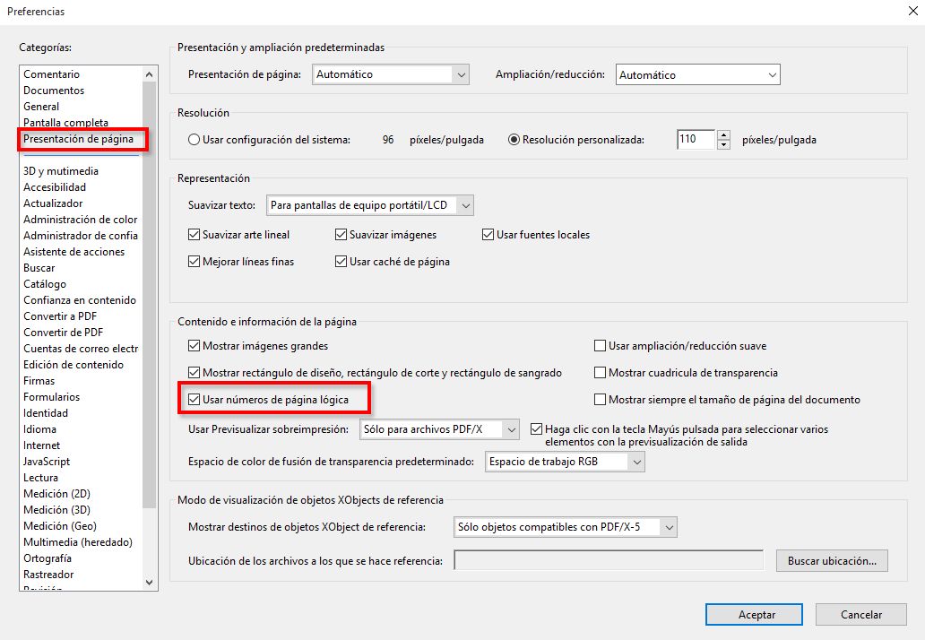Toggle Mostrar imágenes grandes checkbox
The image size is (925, 640).
pos(194,346)
